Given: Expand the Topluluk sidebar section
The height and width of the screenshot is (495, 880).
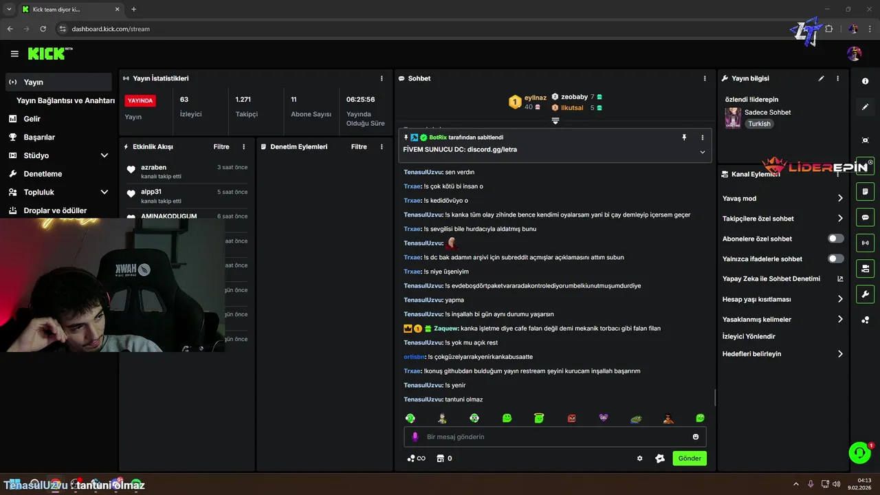Looking at the screenshot, I should (x=104, y=192).
